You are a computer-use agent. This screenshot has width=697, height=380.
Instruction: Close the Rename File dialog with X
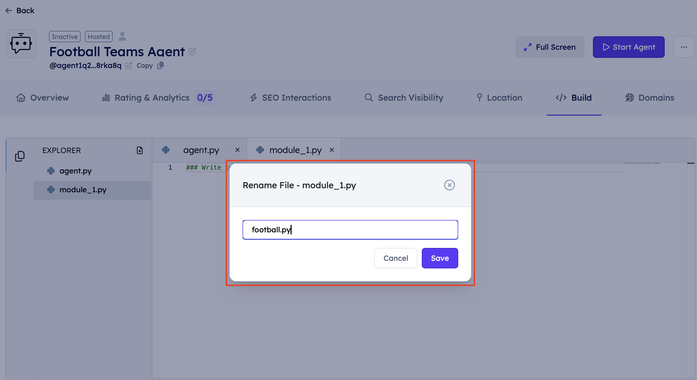pyautogui.click(x=449, y=185)
